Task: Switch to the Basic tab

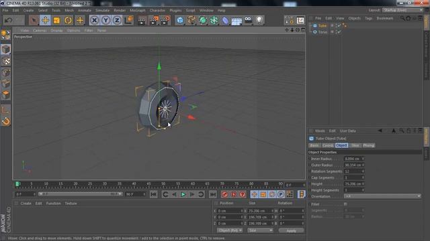Action: tap(314, 145)
